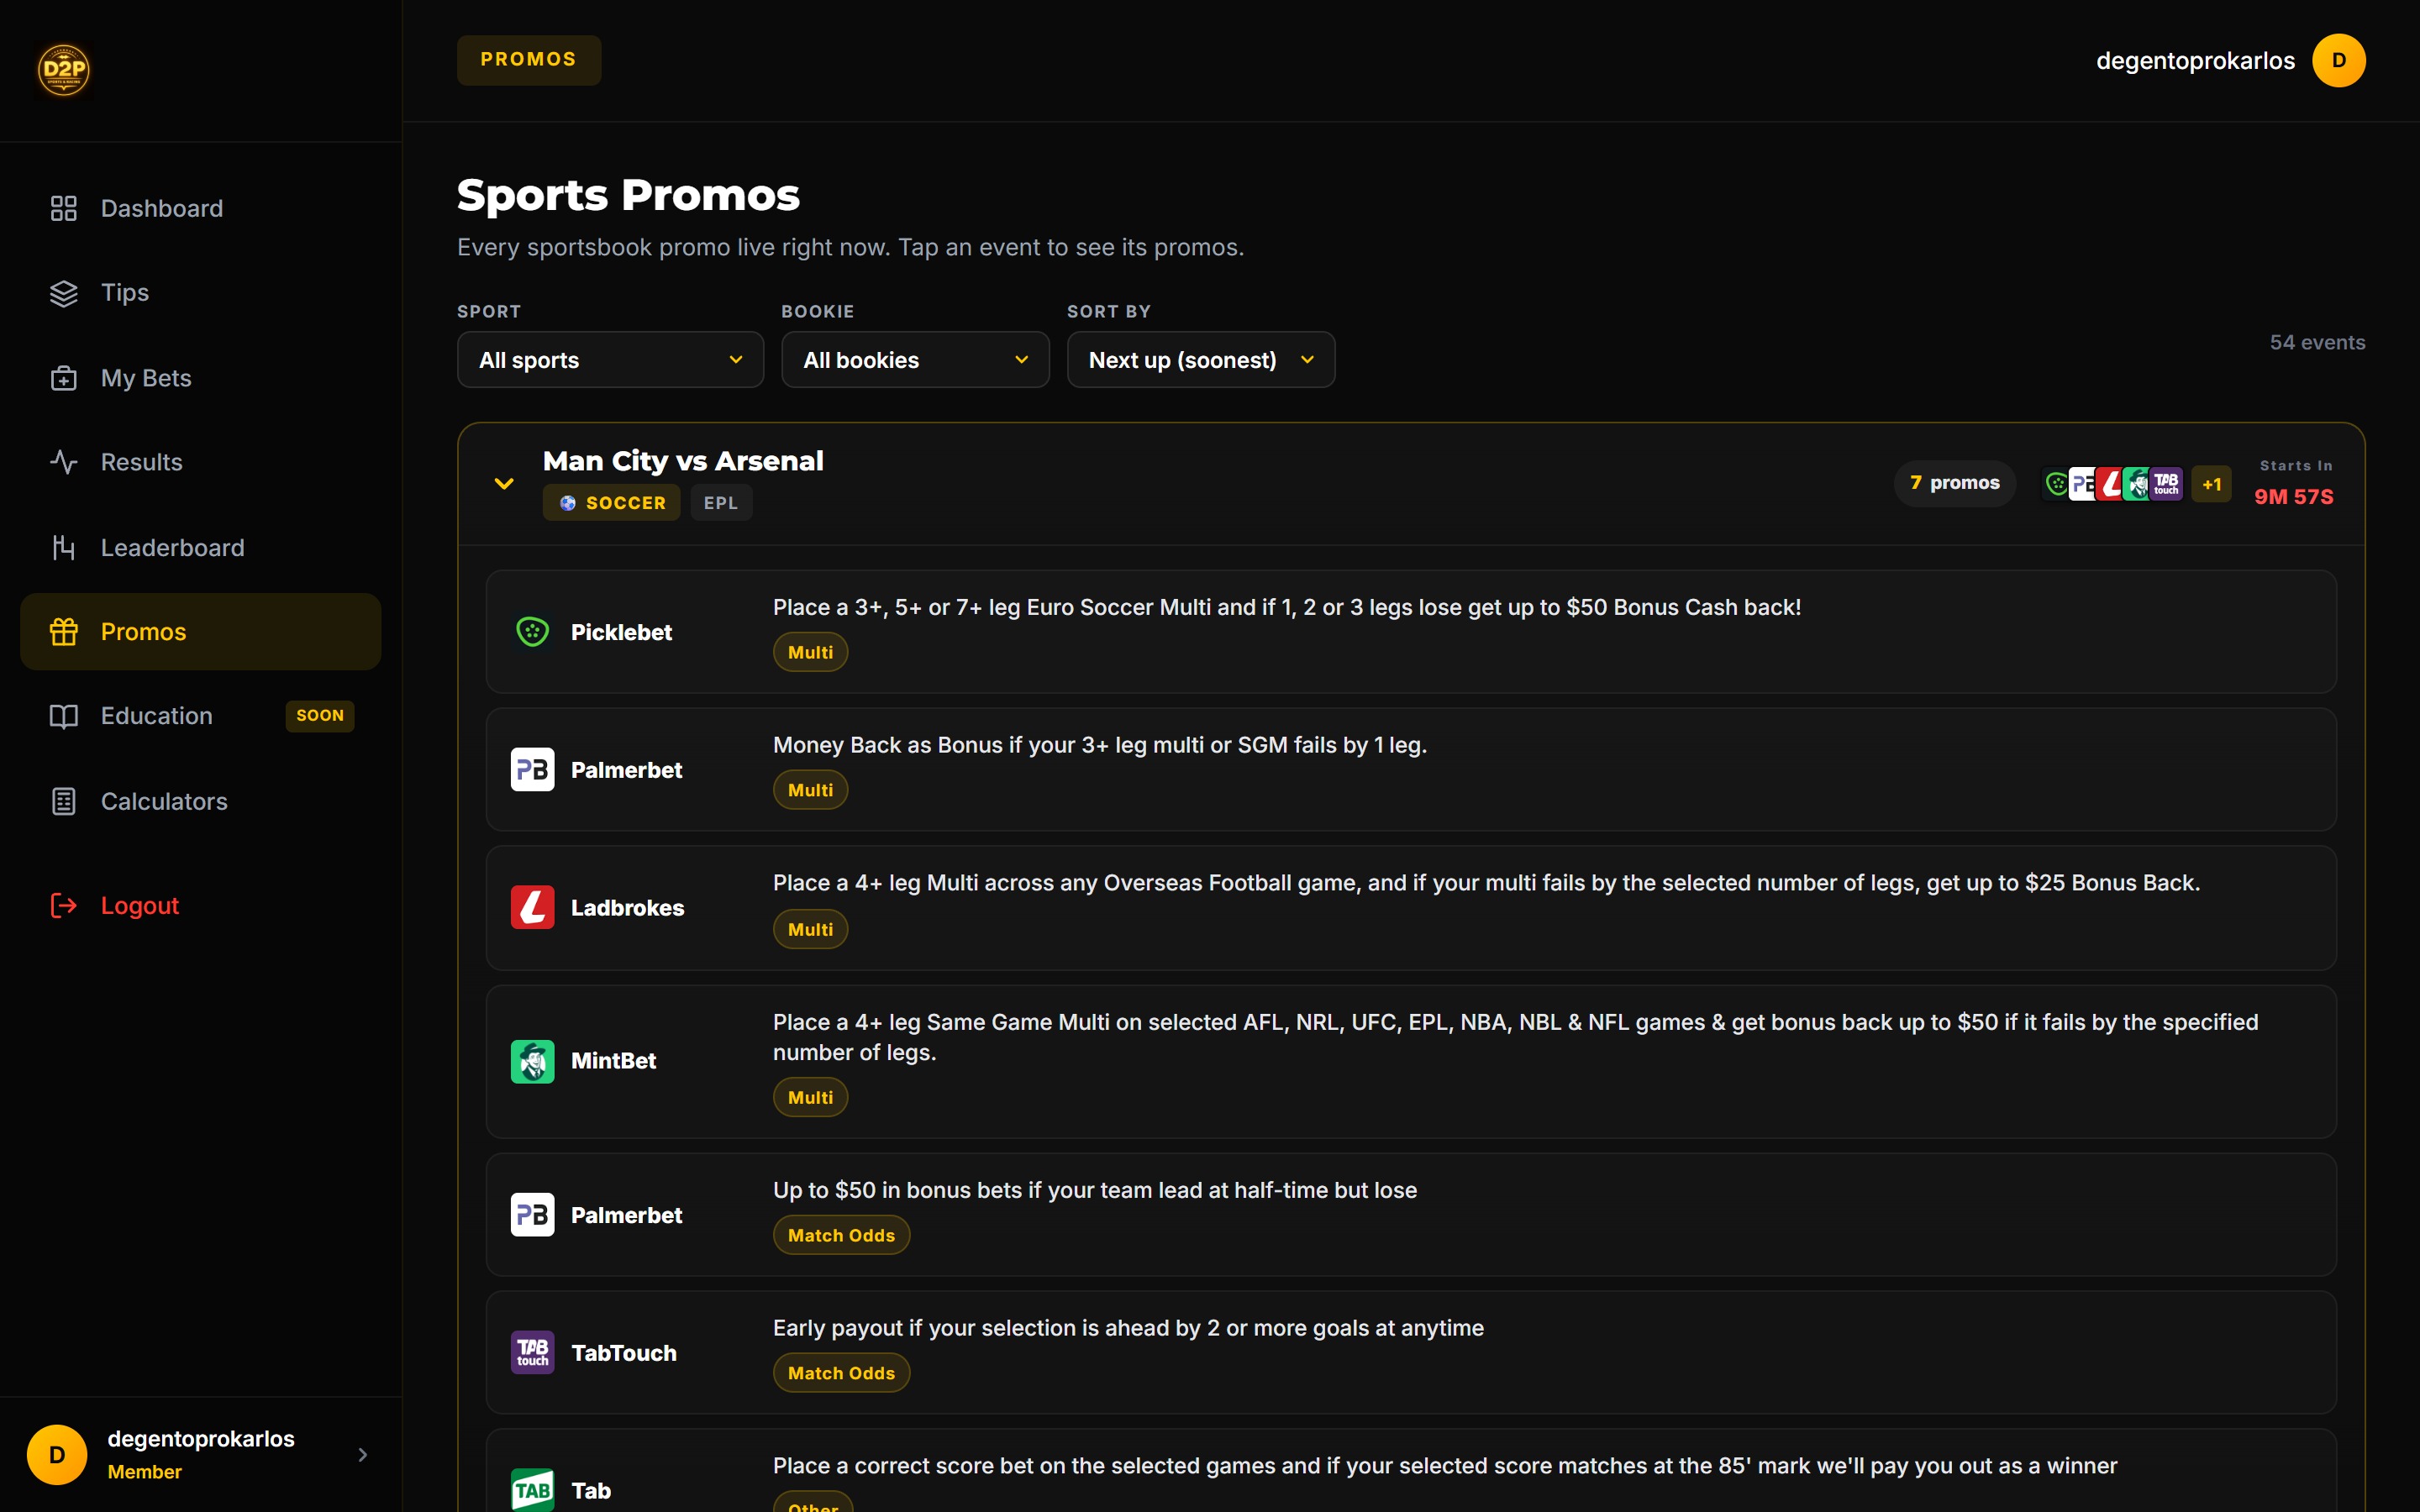Open the All bookies dropdown

914,359
